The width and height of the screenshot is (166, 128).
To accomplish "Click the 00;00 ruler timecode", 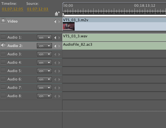I will pos(68,5).
